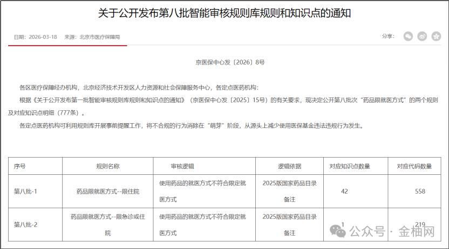Select the 第八批-1 row cell
The height and width of the screenshot is (249, 449).
coord(25,191)
